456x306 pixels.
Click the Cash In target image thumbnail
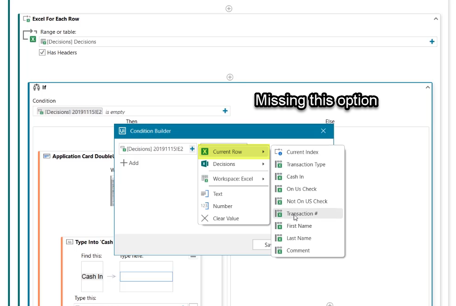pos(92,276)
